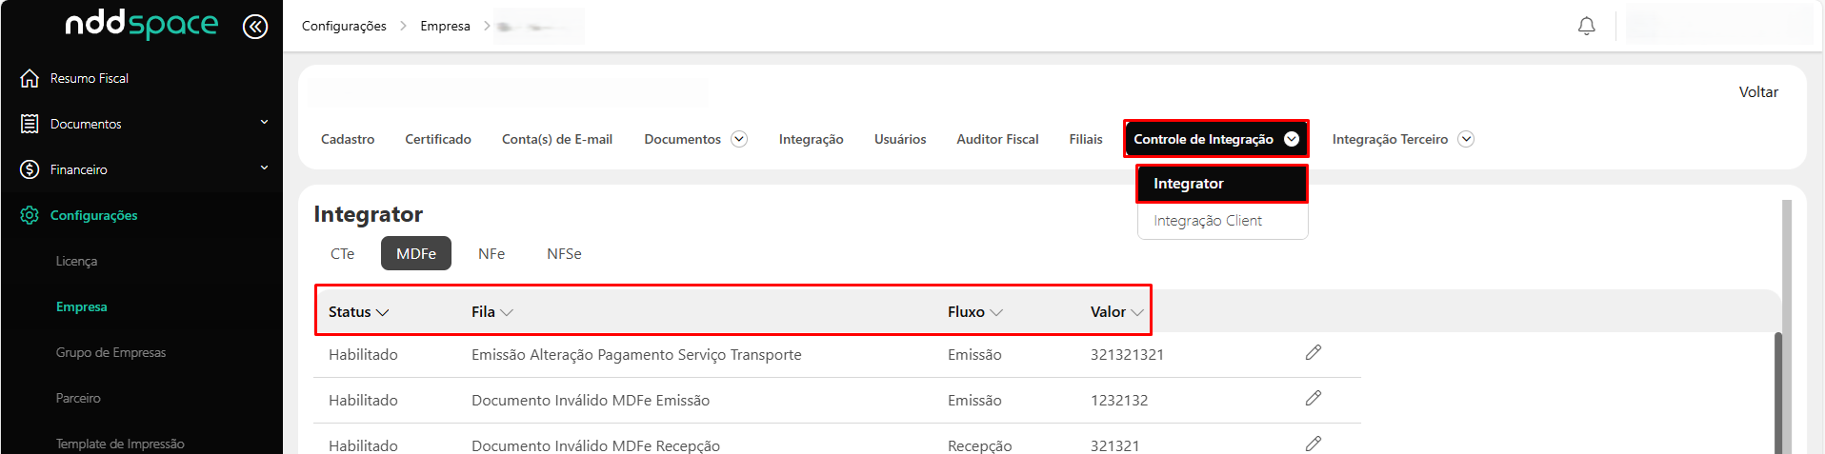Click the Financeiro dollar icon
1825x454 pixels.
click(x=30, y=169)
